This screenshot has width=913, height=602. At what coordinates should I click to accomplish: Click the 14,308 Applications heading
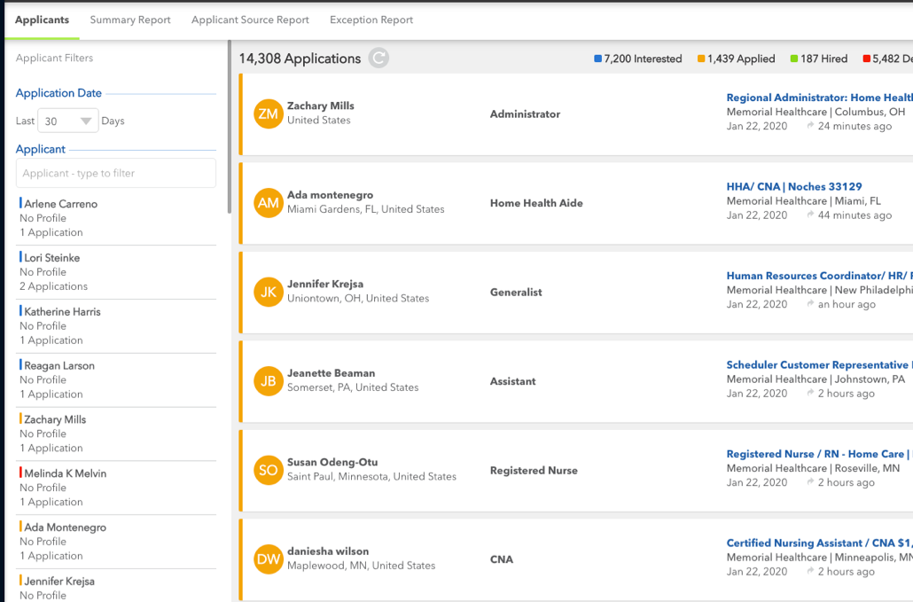300,59
